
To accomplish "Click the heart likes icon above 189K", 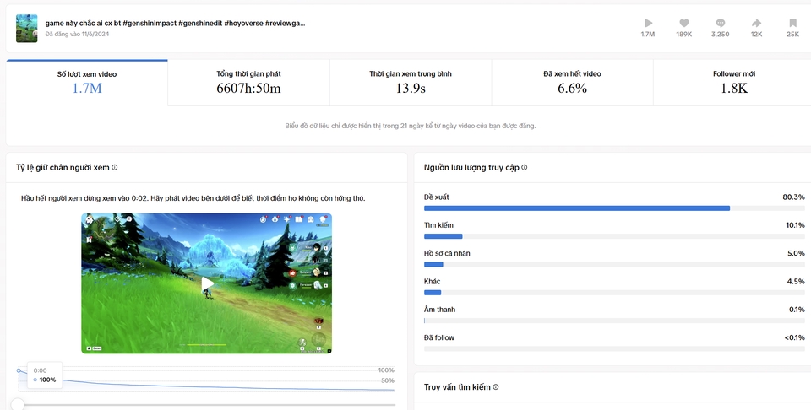I will (x=683, y=23).
